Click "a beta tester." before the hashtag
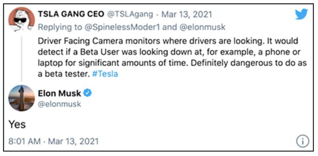This screenshot has width=318, height=156. coord(63,74)
